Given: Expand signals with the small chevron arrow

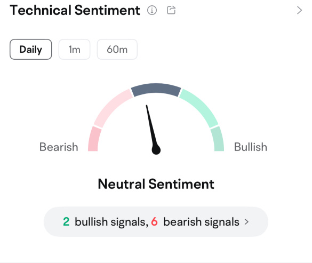Looking at the screenshot, I should pos(246,222).
